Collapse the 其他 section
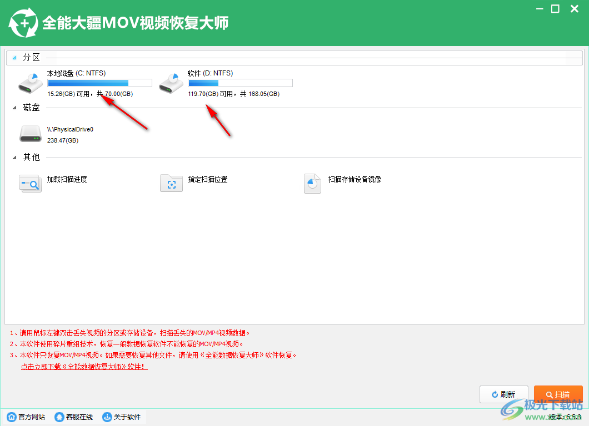The width and height of the screenshot is (589, 426). point(14,158)
